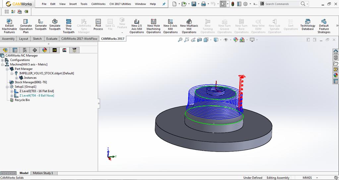This screenshot has width=339, height=180.
Task: Expand the Instances node
Action: click(17, 78)
